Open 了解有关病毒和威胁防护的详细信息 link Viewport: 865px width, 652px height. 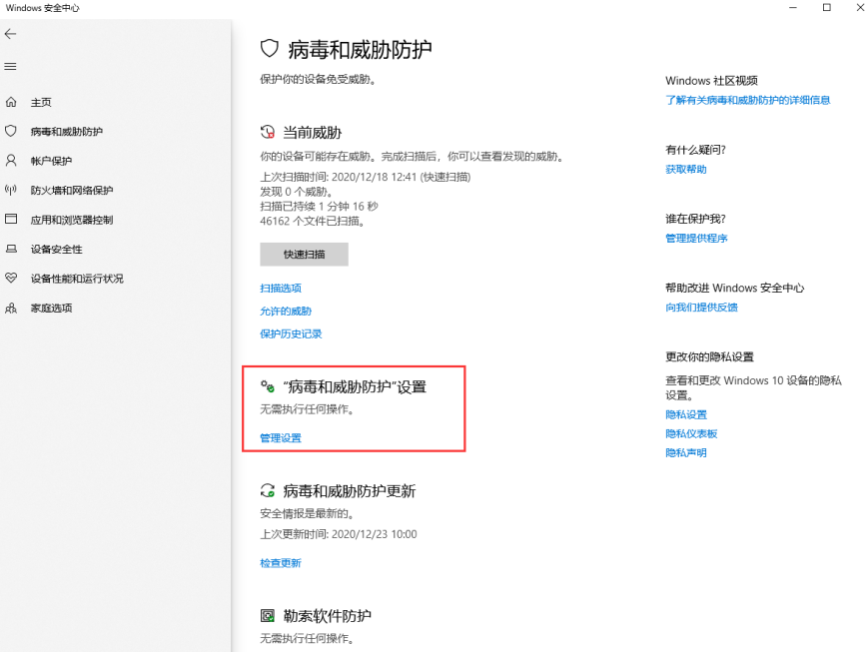click(x=748, y=100)
